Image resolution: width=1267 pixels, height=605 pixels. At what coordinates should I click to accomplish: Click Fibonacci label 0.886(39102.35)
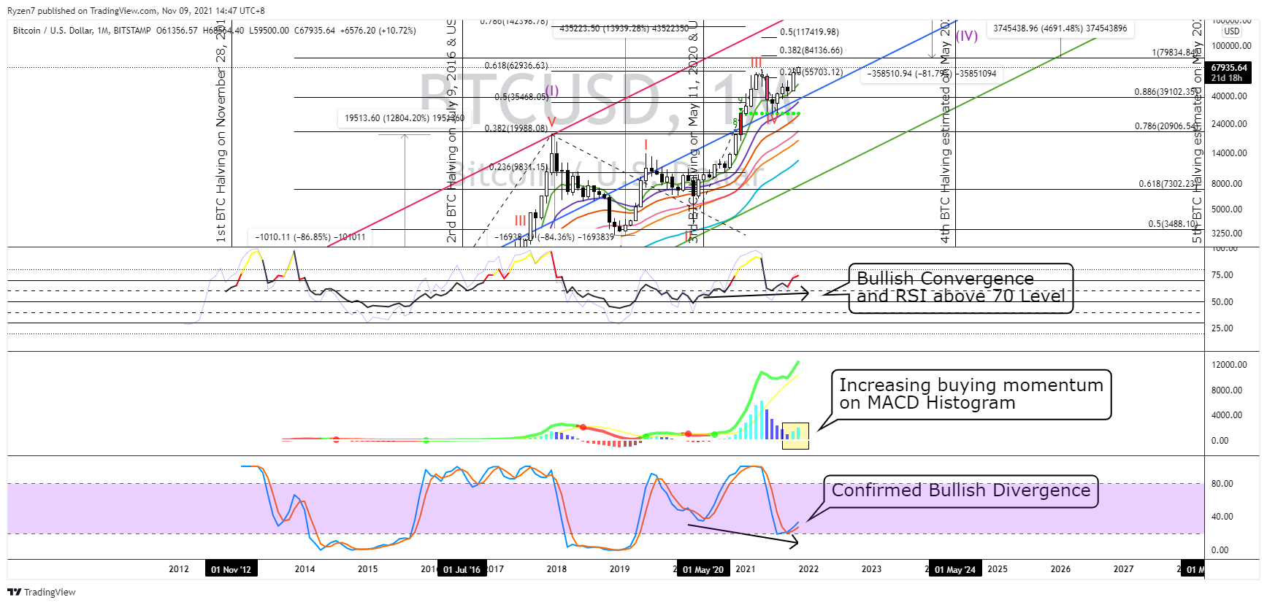coord(1167,92)
